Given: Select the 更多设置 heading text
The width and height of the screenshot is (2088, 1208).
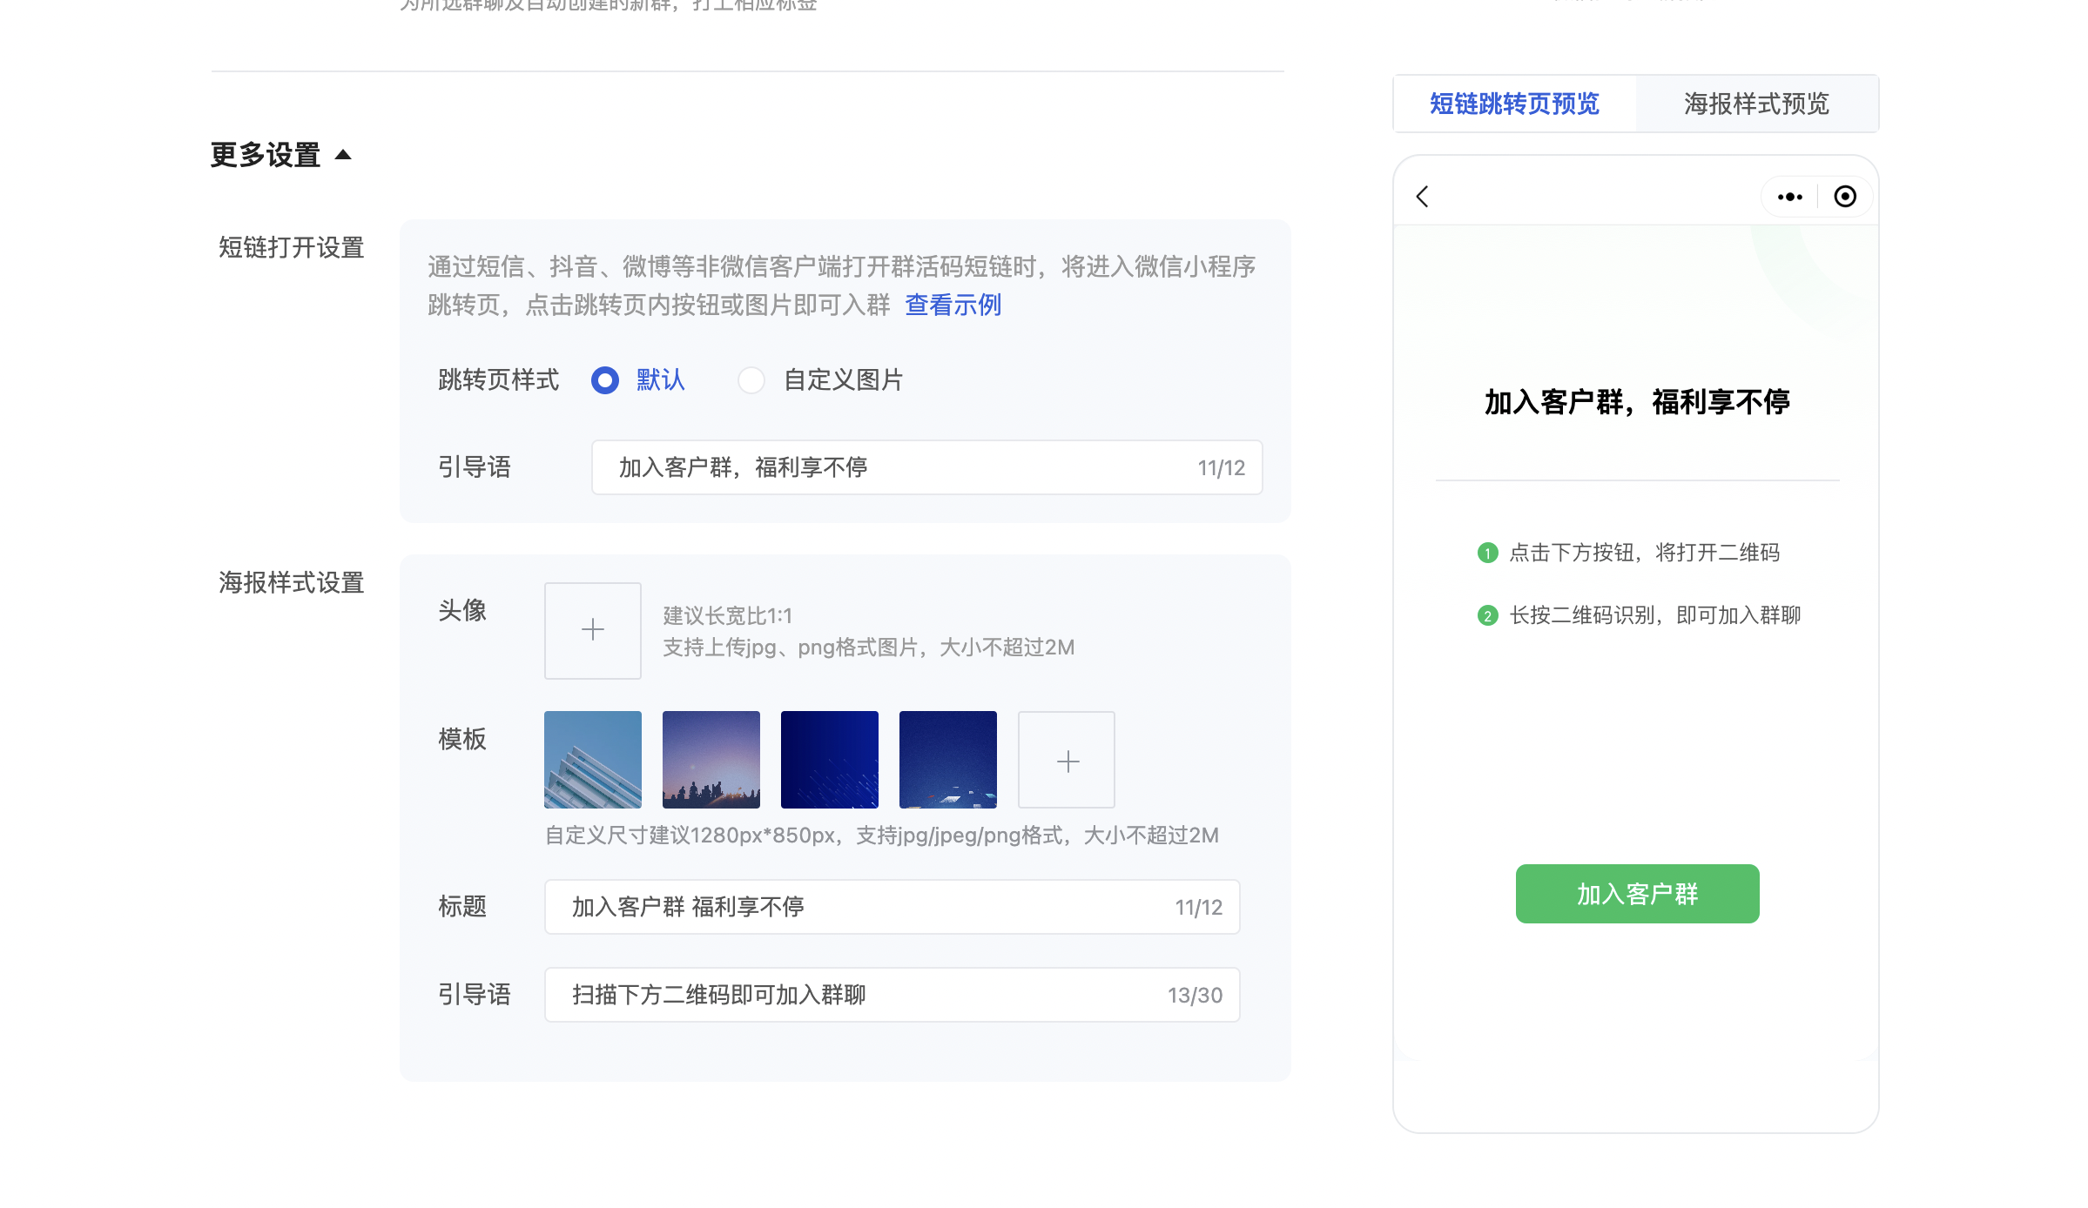Looking at the screenshot, I should (x=266, y=155).
